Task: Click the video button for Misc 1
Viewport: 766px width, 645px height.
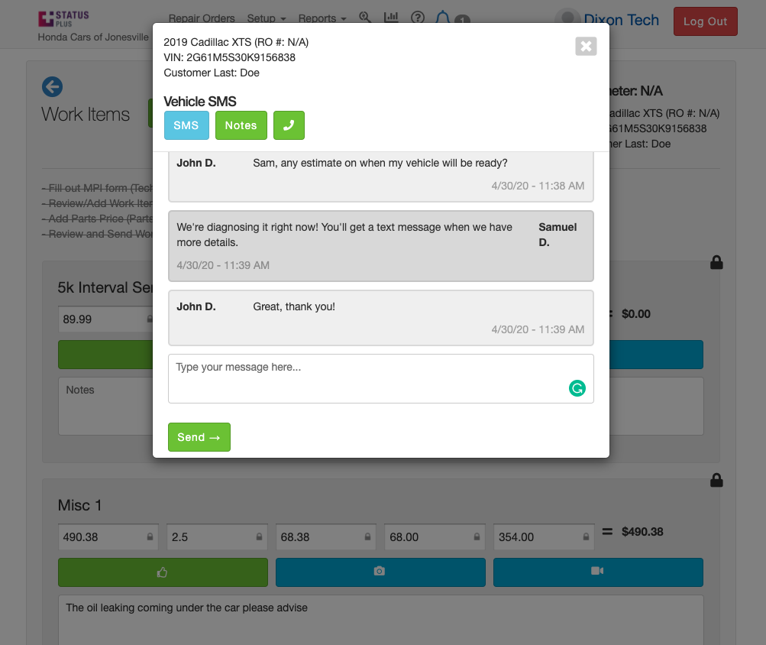Action: (597, 572)
